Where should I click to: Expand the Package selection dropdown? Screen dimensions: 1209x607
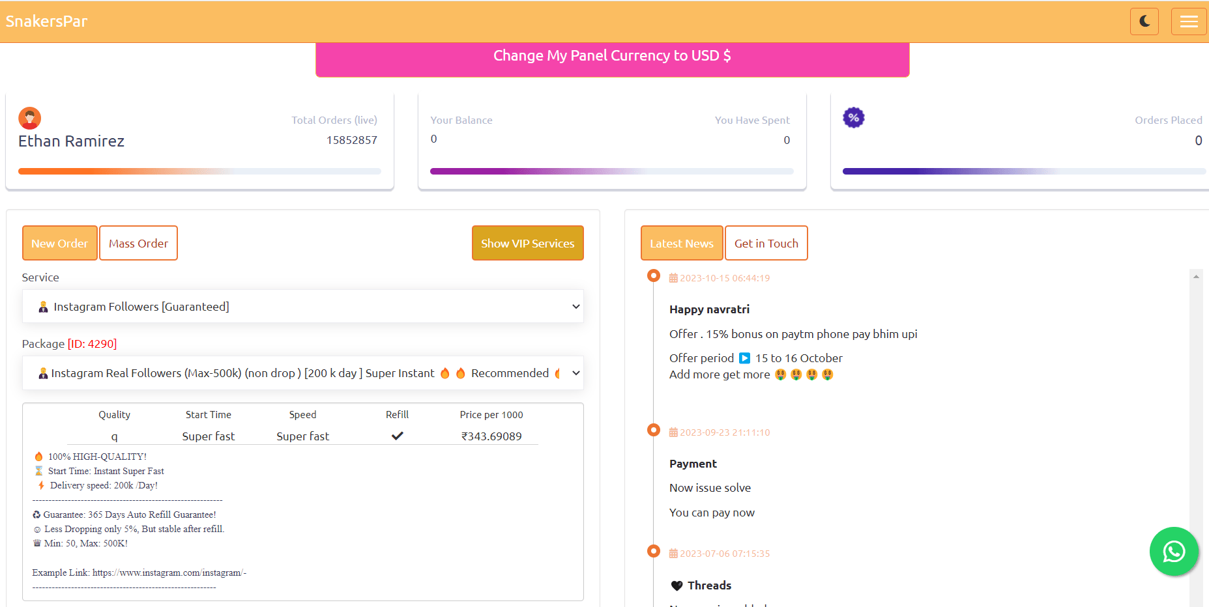pos(302,373)
